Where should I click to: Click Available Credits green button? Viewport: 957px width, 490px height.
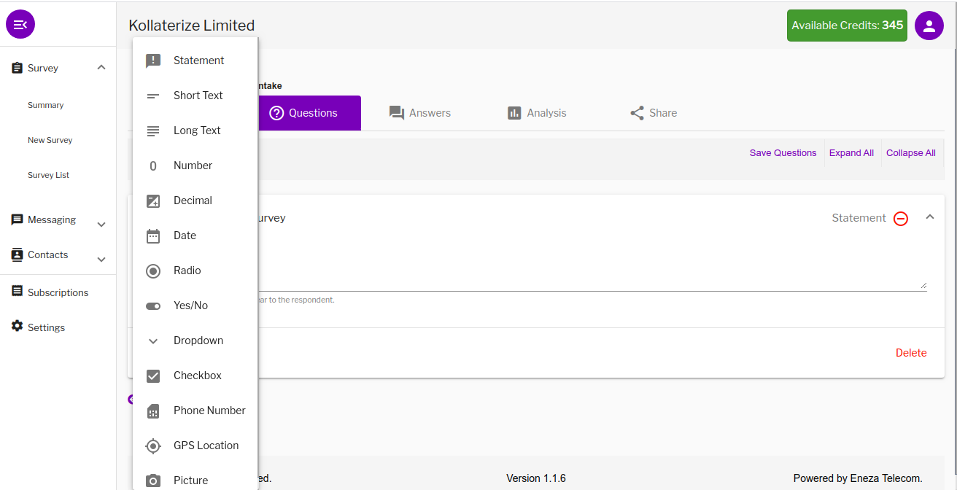(x=847, y=26)
